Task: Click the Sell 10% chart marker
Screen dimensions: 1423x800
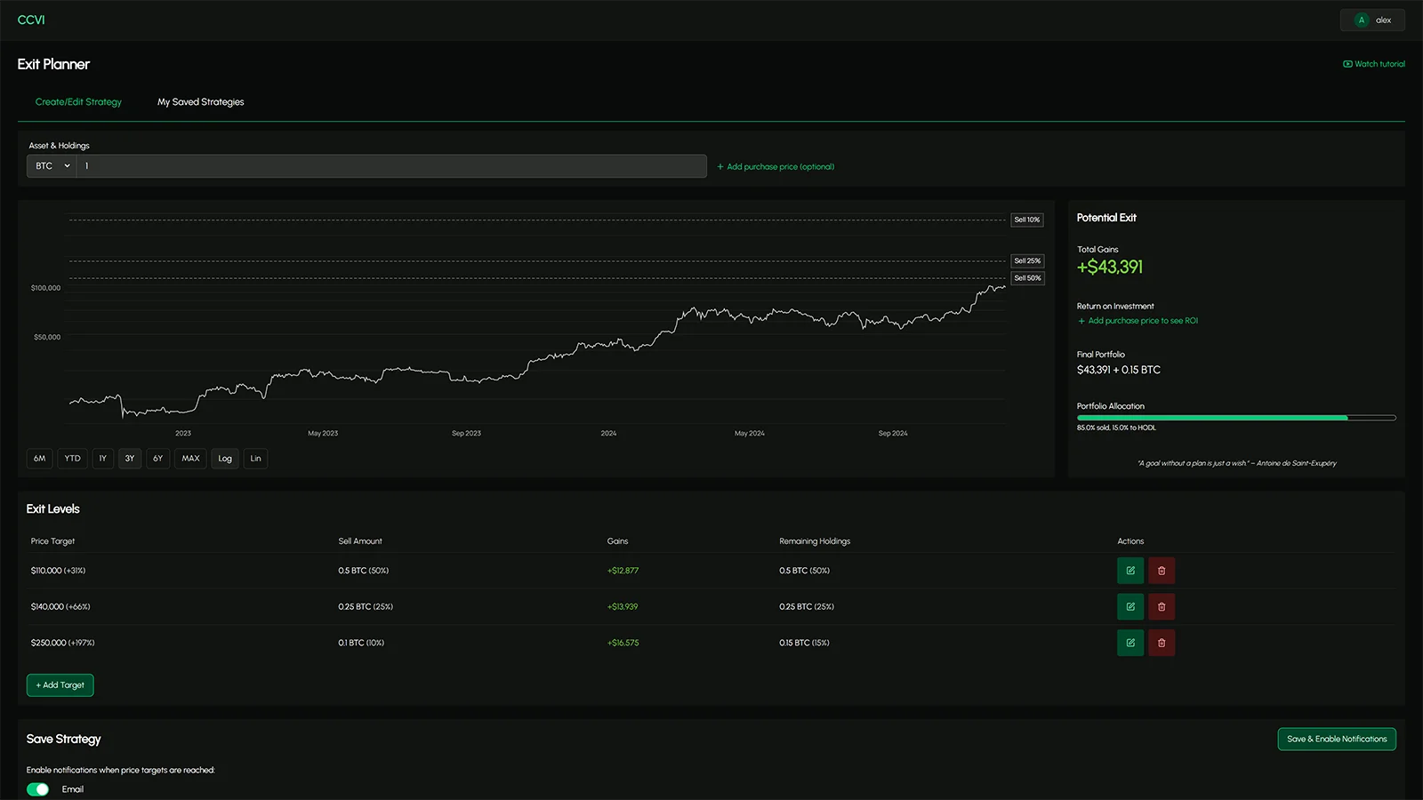Action: pyautogui.click(x=1026, y=220)
